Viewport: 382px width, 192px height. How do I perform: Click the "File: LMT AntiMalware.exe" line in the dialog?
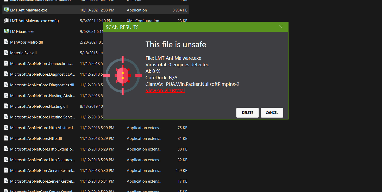point(173,58)
